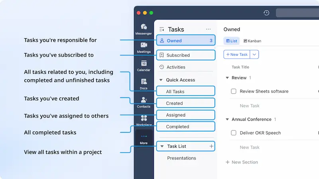Click the macOS minimize yellow button
The width and height of the screenshot is (319, 179).
pos(145,13)
